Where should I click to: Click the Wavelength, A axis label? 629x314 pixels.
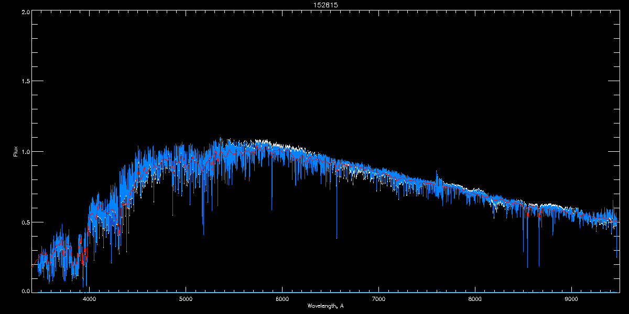[x=325, y=306]
